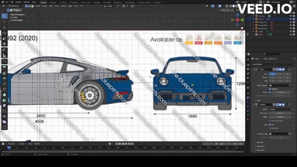Select the Rip Region tool
This screenshot has height=167, width=297.
(4, 127)
